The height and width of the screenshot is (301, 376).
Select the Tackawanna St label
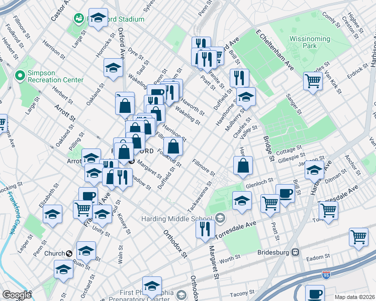pos(200,197)
